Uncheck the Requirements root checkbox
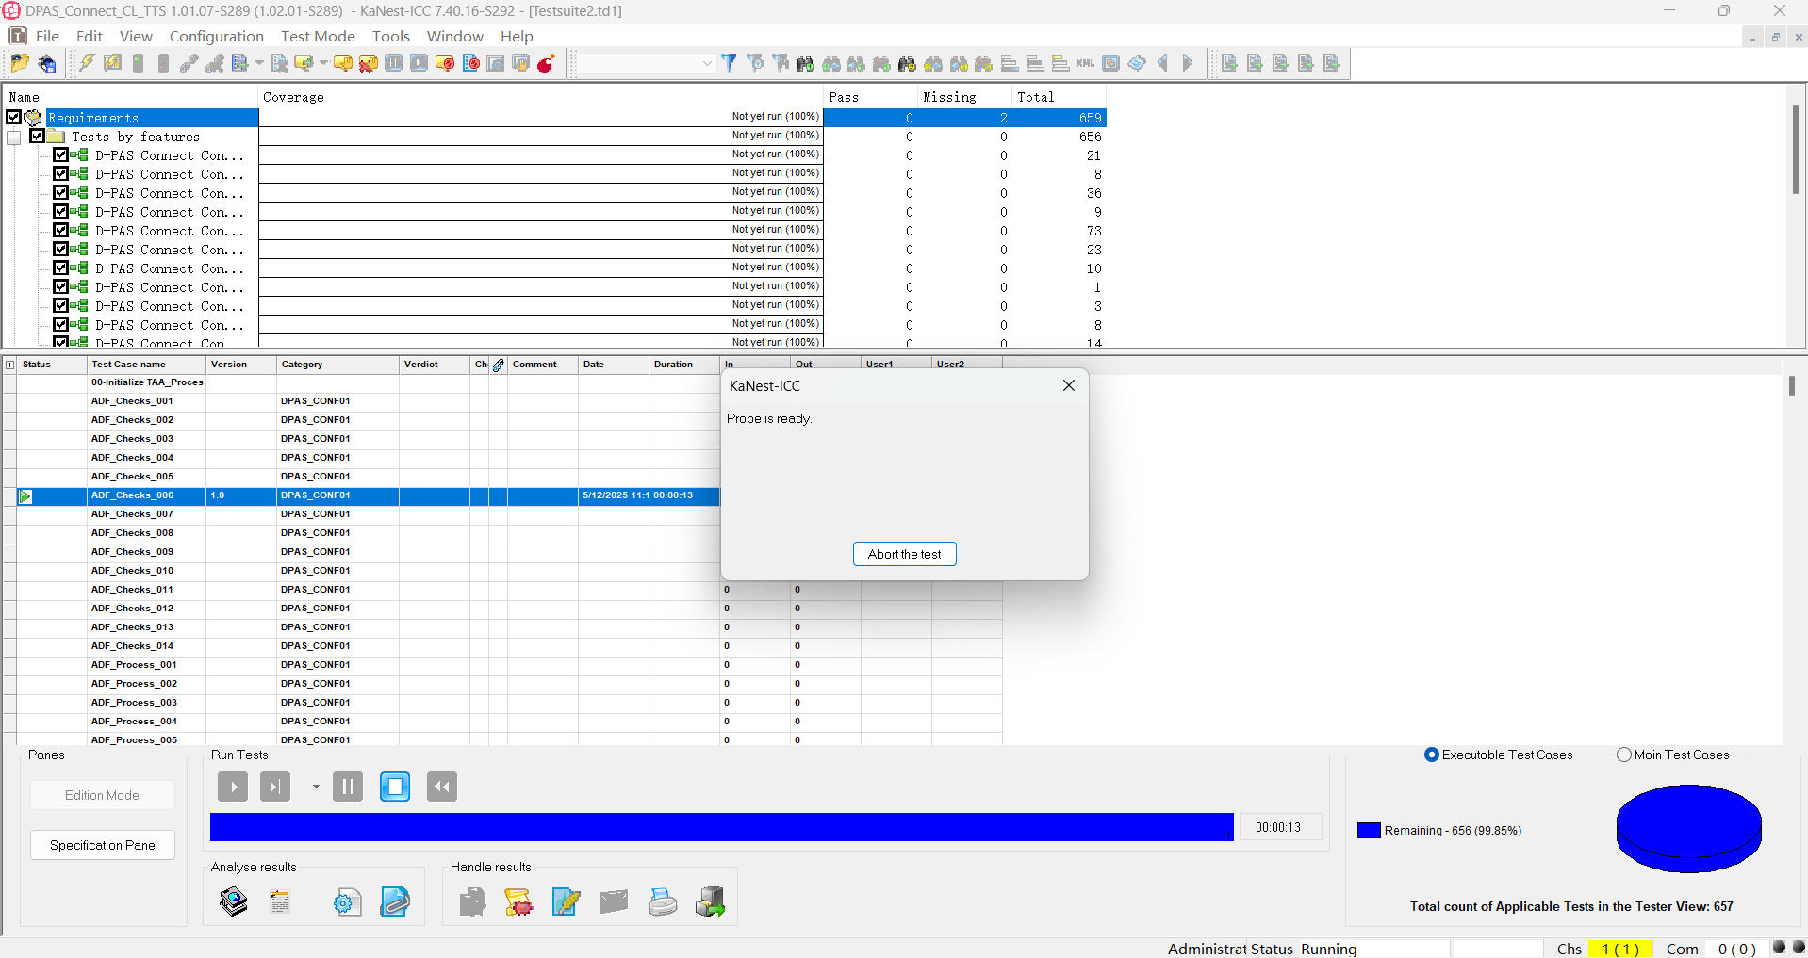The width and height of the screenshot is (1808, 958). pos(14,118)
